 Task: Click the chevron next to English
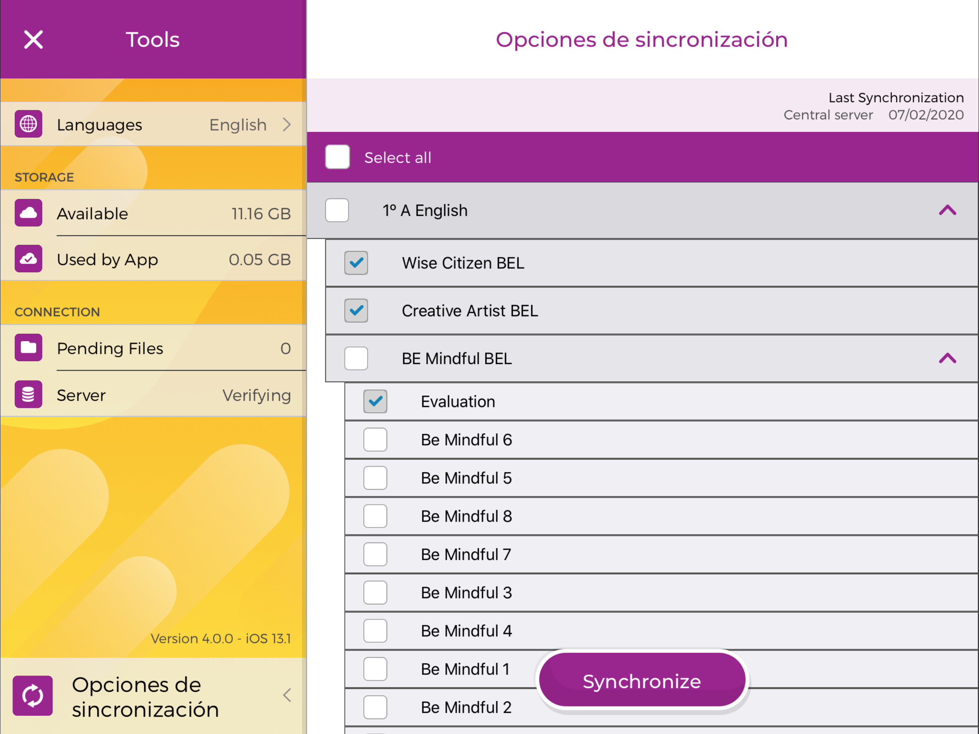[x=287, y=124]
